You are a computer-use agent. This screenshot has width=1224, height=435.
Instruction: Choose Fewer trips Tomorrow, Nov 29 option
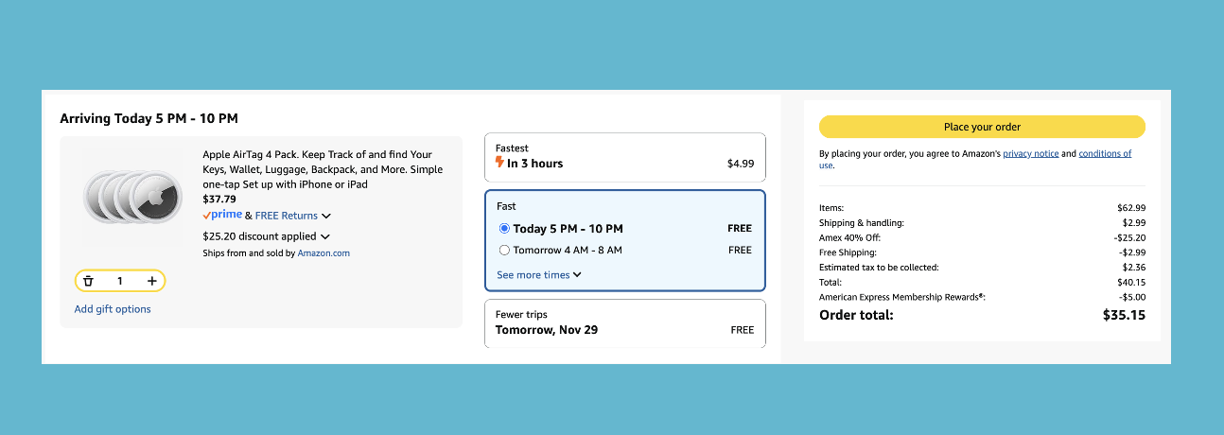pyautogui.click(x=625, y=323)
